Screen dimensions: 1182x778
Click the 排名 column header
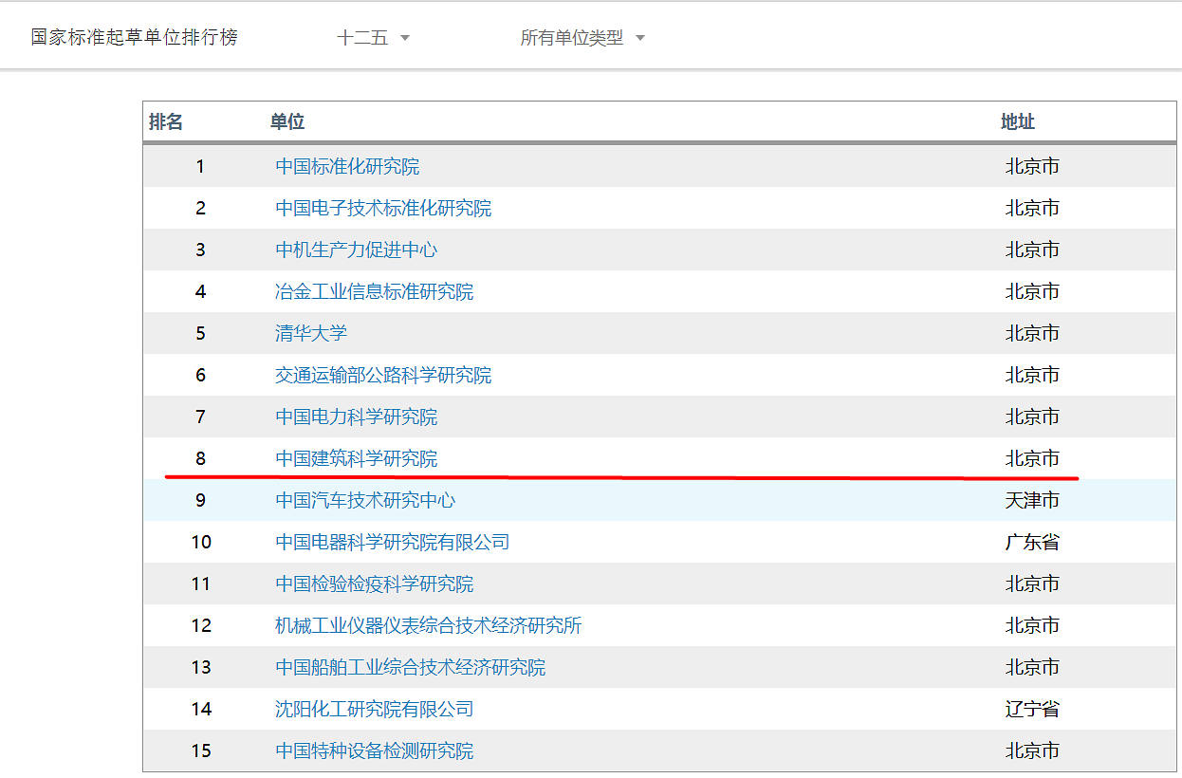[166, 121]
